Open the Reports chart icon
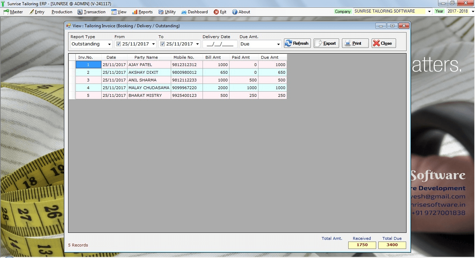This screenshot has height=258, width=475. pos(135,12)
